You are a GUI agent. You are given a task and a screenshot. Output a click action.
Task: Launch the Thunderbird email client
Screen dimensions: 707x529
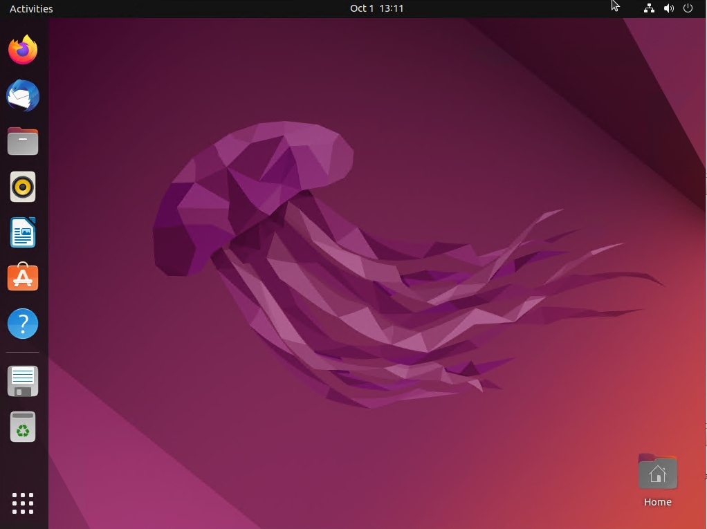tap(22, 95)
